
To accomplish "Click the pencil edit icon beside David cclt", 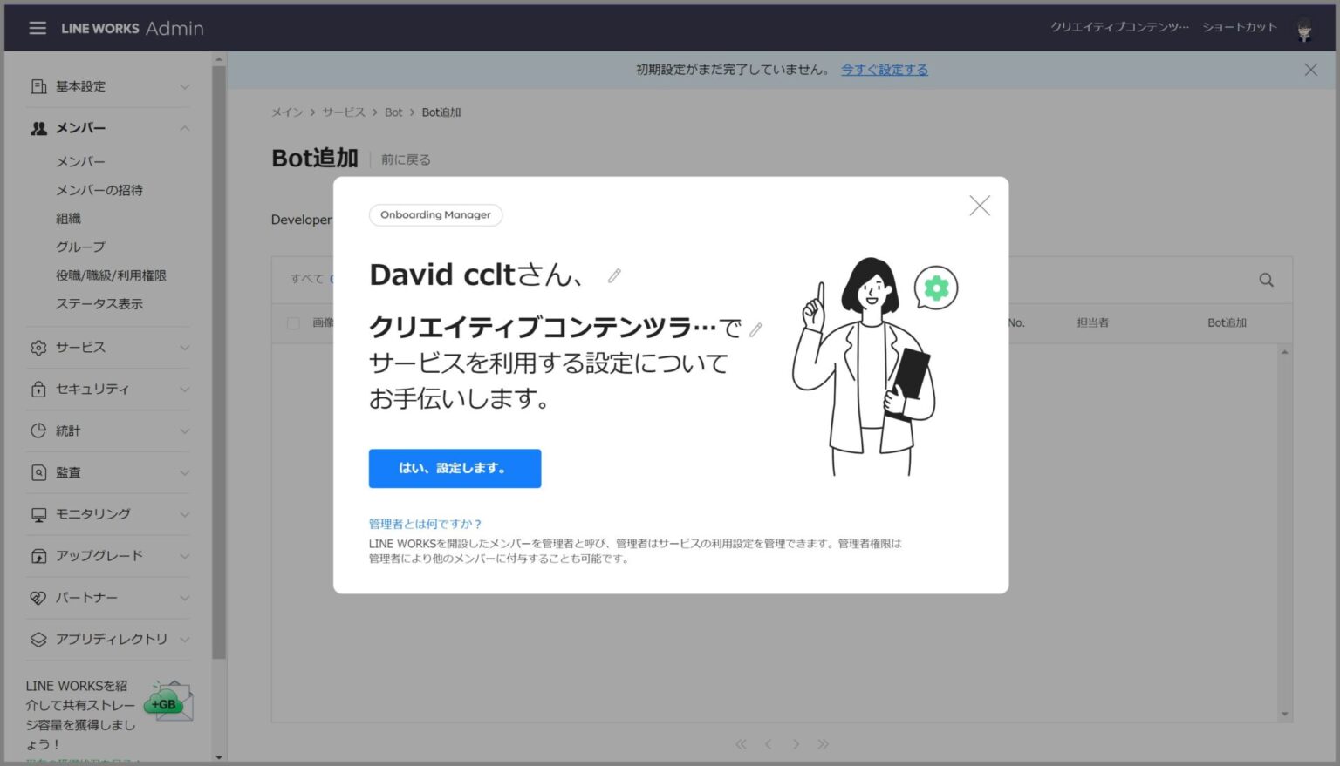I will coord(614,276).
